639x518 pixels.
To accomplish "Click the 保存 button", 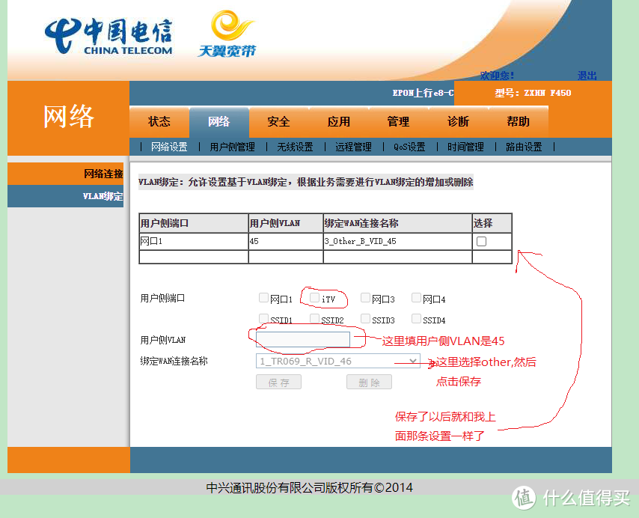I will 278,382.
